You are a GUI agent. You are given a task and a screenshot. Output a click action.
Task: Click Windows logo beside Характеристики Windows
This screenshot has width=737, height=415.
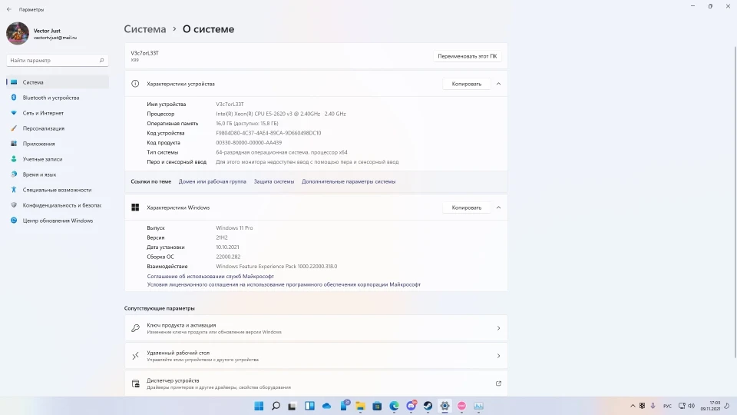coord(135,207)
